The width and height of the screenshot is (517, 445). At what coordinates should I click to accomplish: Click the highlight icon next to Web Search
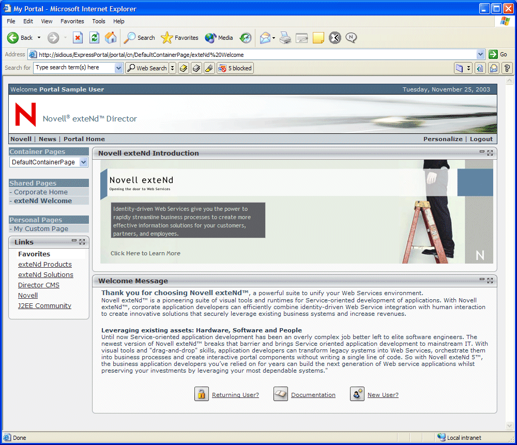click(184, 68)
